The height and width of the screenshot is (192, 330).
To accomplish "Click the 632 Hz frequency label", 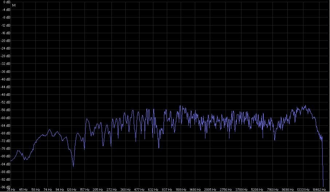I will tap(153, 190).
